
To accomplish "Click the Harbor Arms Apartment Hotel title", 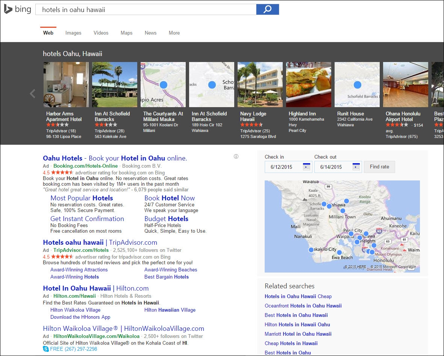I will click(64, 117).
